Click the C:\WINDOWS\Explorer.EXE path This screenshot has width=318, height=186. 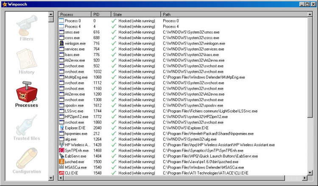click(x=186, y=128)
